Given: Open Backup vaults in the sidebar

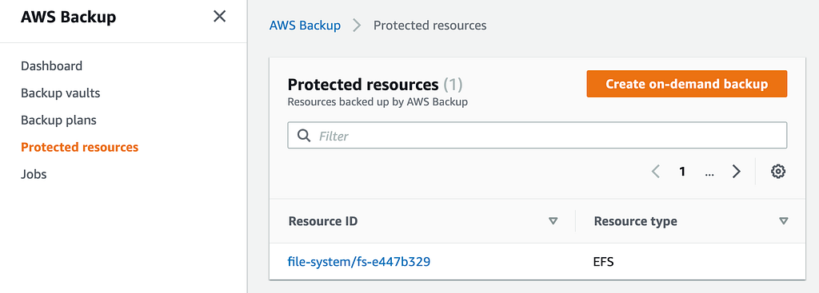Looking at the screenshot, I should coord(61,93).
